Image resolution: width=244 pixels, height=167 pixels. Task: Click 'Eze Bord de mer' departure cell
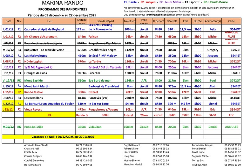click(x=100, y=81)
